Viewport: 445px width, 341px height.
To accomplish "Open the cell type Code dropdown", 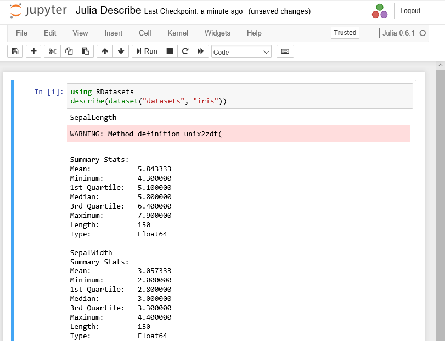I will 241,52.
